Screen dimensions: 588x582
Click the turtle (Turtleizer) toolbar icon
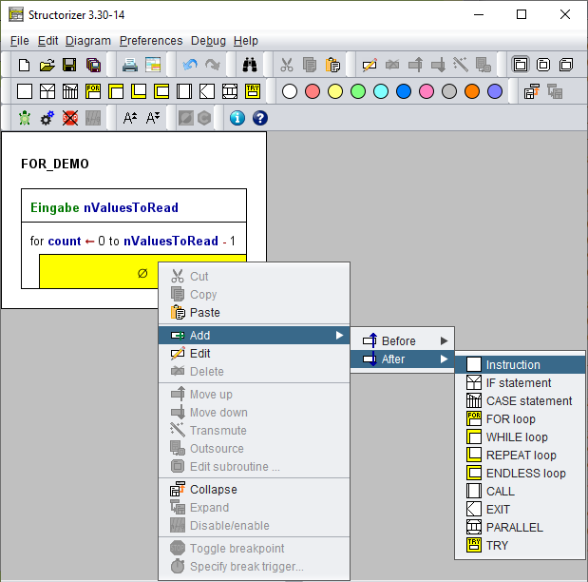25,118
